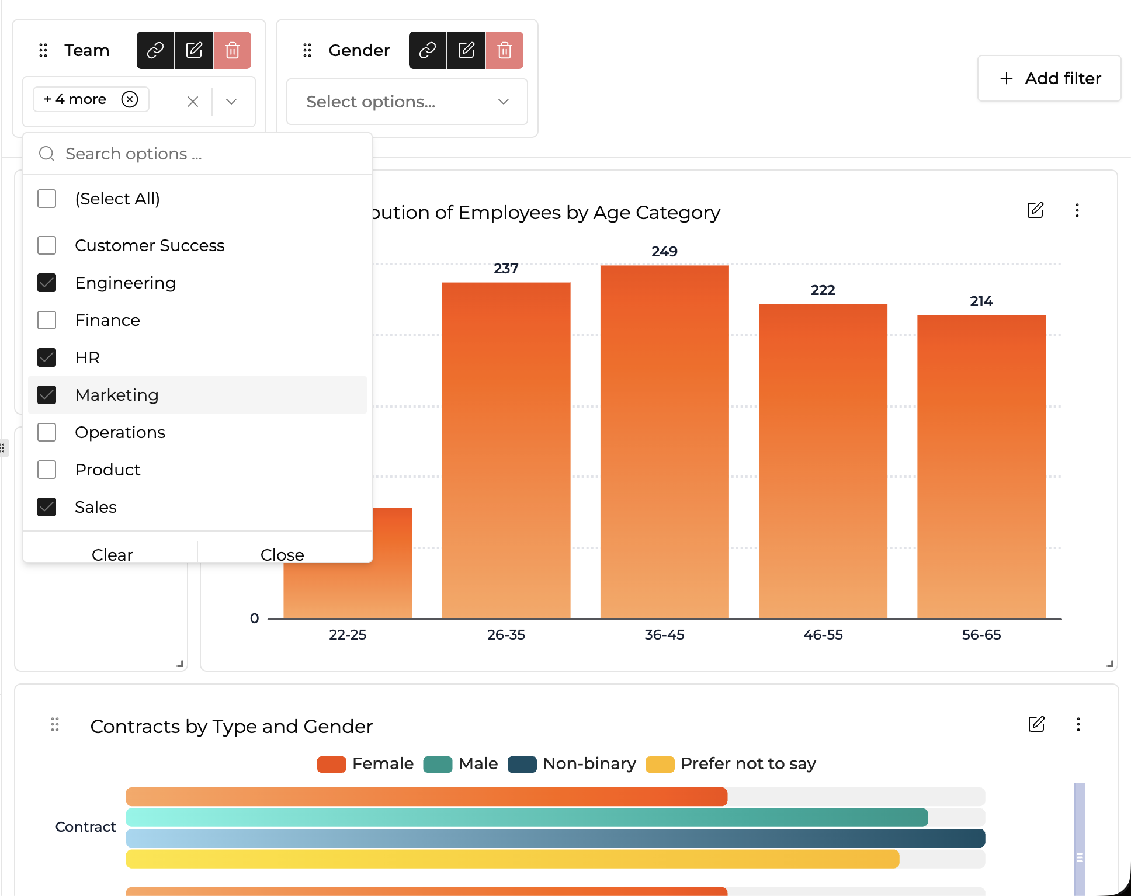Edit the Team filter with pencil icon
Image resolution: width=1131 pixels, height=896 pixels.
[x=194, y=50]
